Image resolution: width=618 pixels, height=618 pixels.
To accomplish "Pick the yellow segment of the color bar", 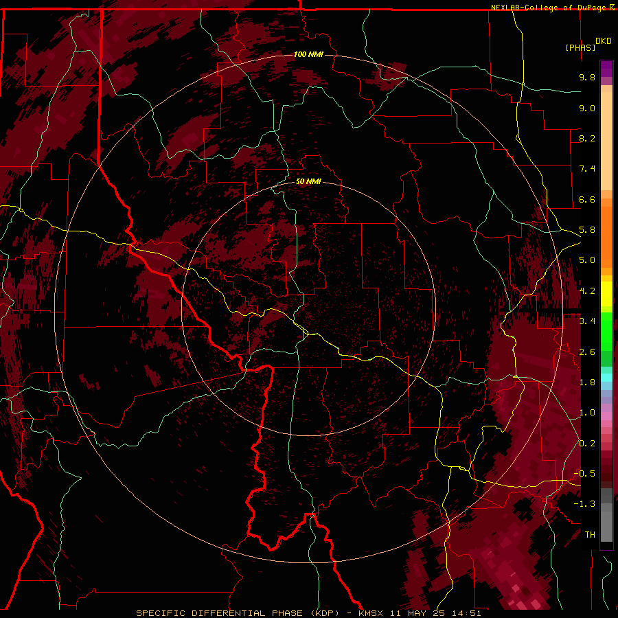I will click(x=606, y=294).
